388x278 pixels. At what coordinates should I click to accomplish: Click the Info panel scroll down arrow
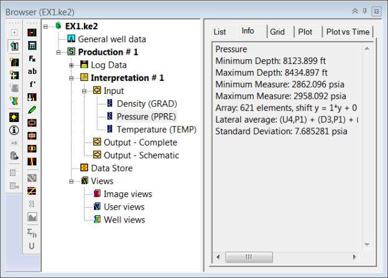(367, 244)
